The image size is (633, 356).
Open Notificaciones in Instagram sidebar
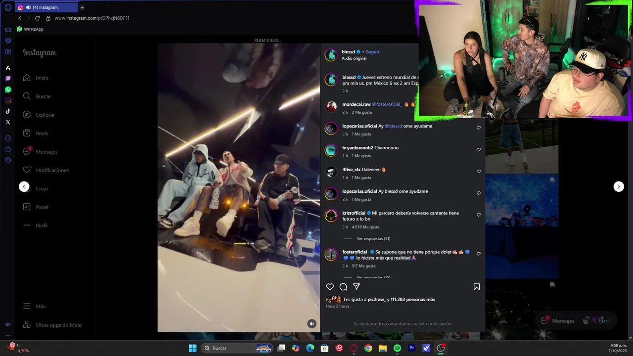point(45,170)
